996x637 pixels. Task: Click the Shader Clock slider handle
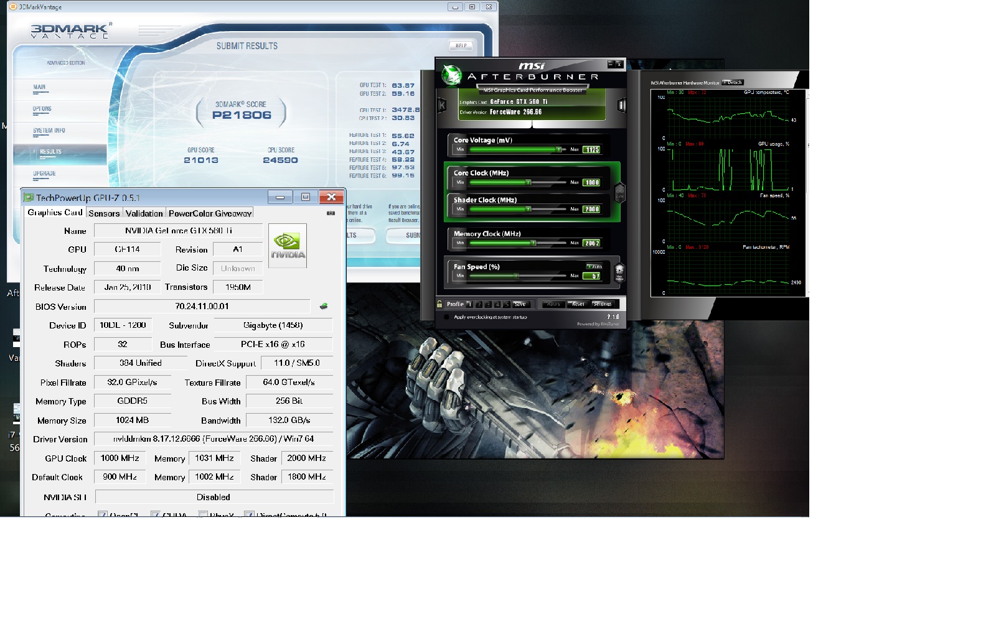point(528,209)
